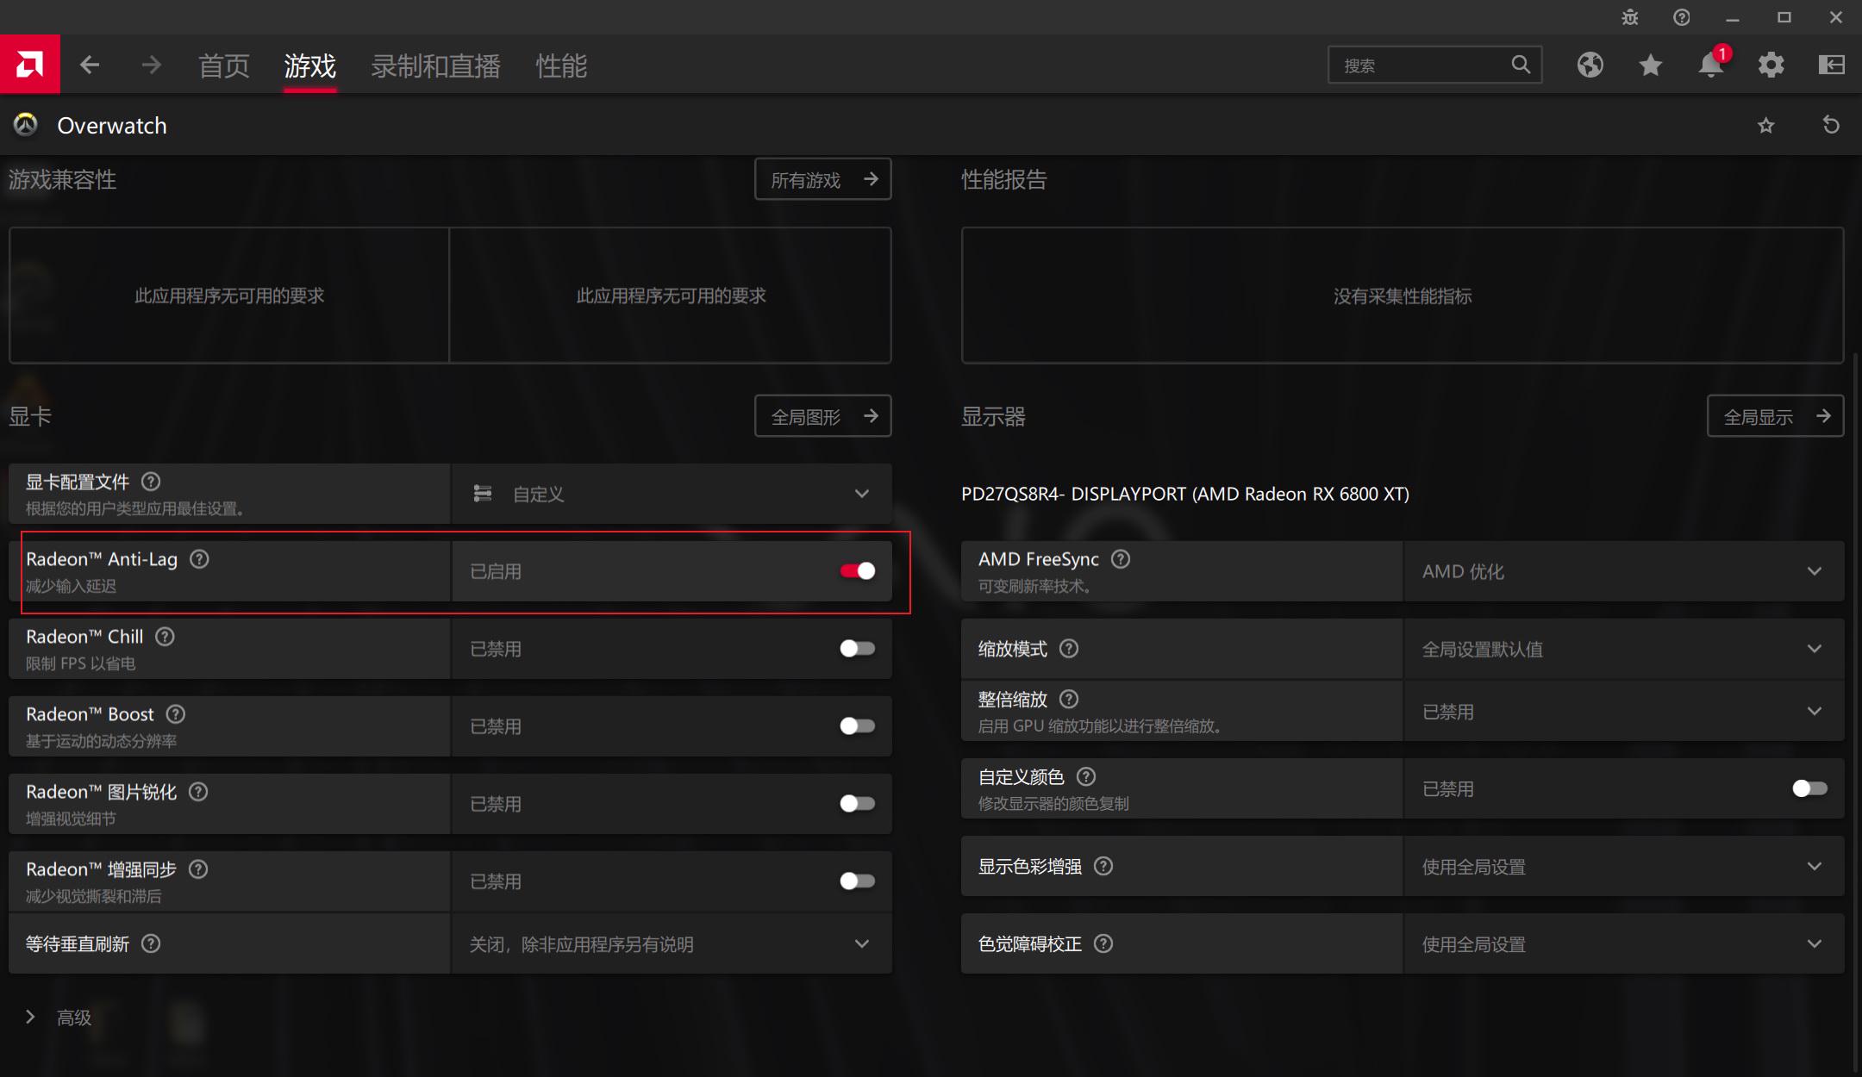The height and width of the screenshot is (1077, 1862).
Task: Open 全局显示 settings
Action: [1774, 415]
